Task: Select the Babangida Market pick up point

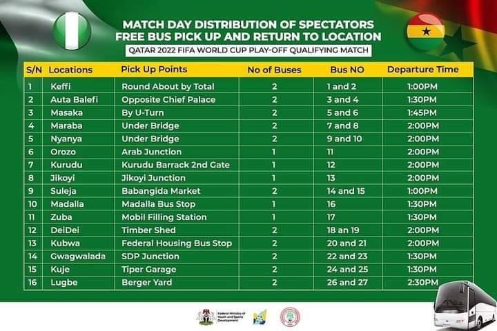Action: click(x=161, y=191)
